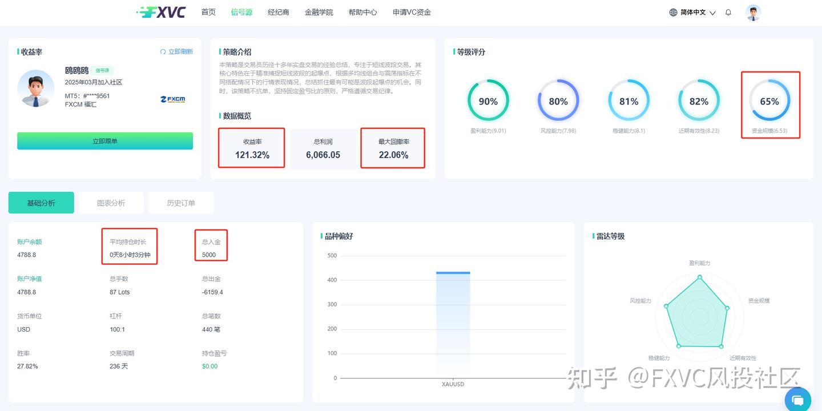822x411 pixels.
Task: Select the 基础分析 tab
Action: tap(41, 203)
